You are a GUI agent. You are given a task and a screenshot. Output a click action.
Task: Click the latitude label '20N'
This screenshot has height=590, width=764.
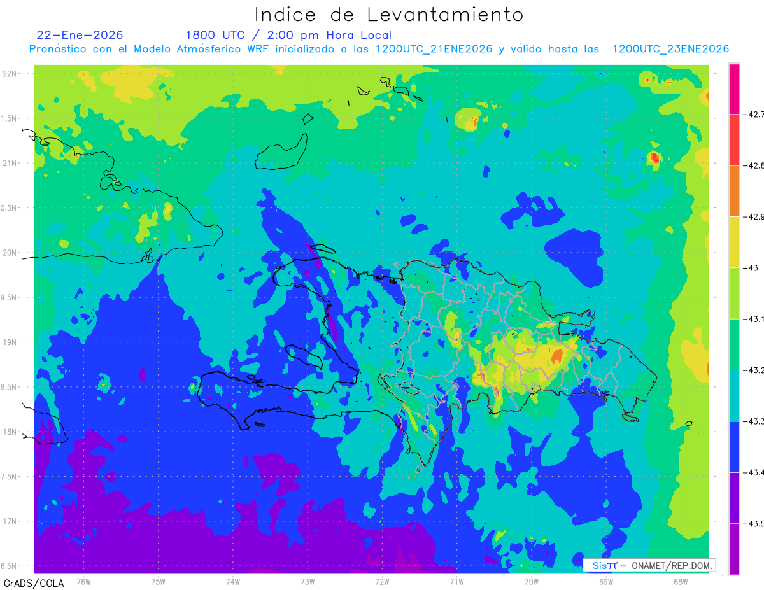[10, 253]
